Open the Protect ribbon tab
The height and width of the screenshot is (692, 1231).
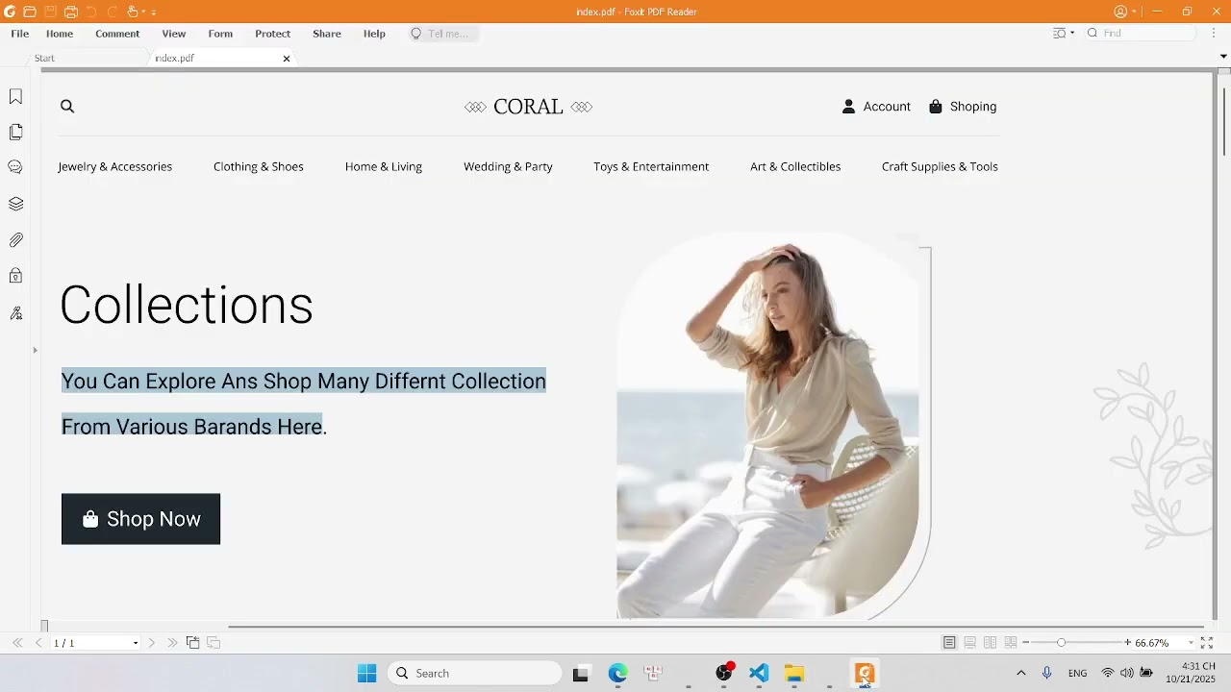coord(272,34)
